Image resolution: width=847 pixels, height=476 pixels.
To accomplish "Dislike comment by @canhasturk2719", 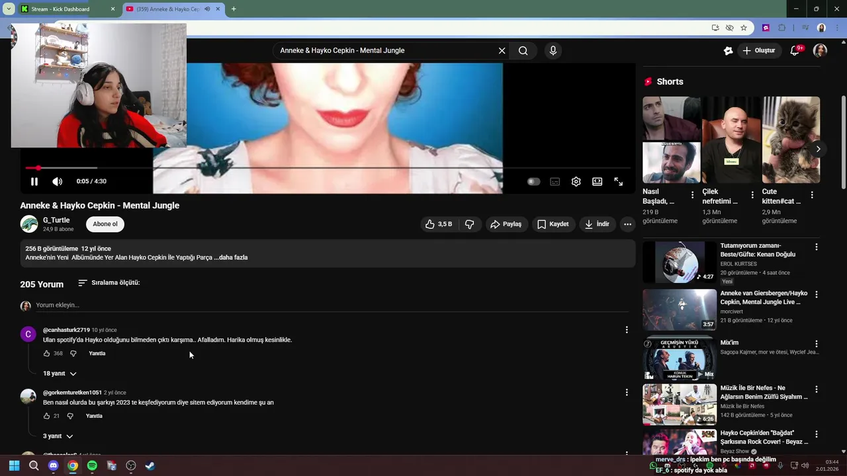I will coord(73,354).
